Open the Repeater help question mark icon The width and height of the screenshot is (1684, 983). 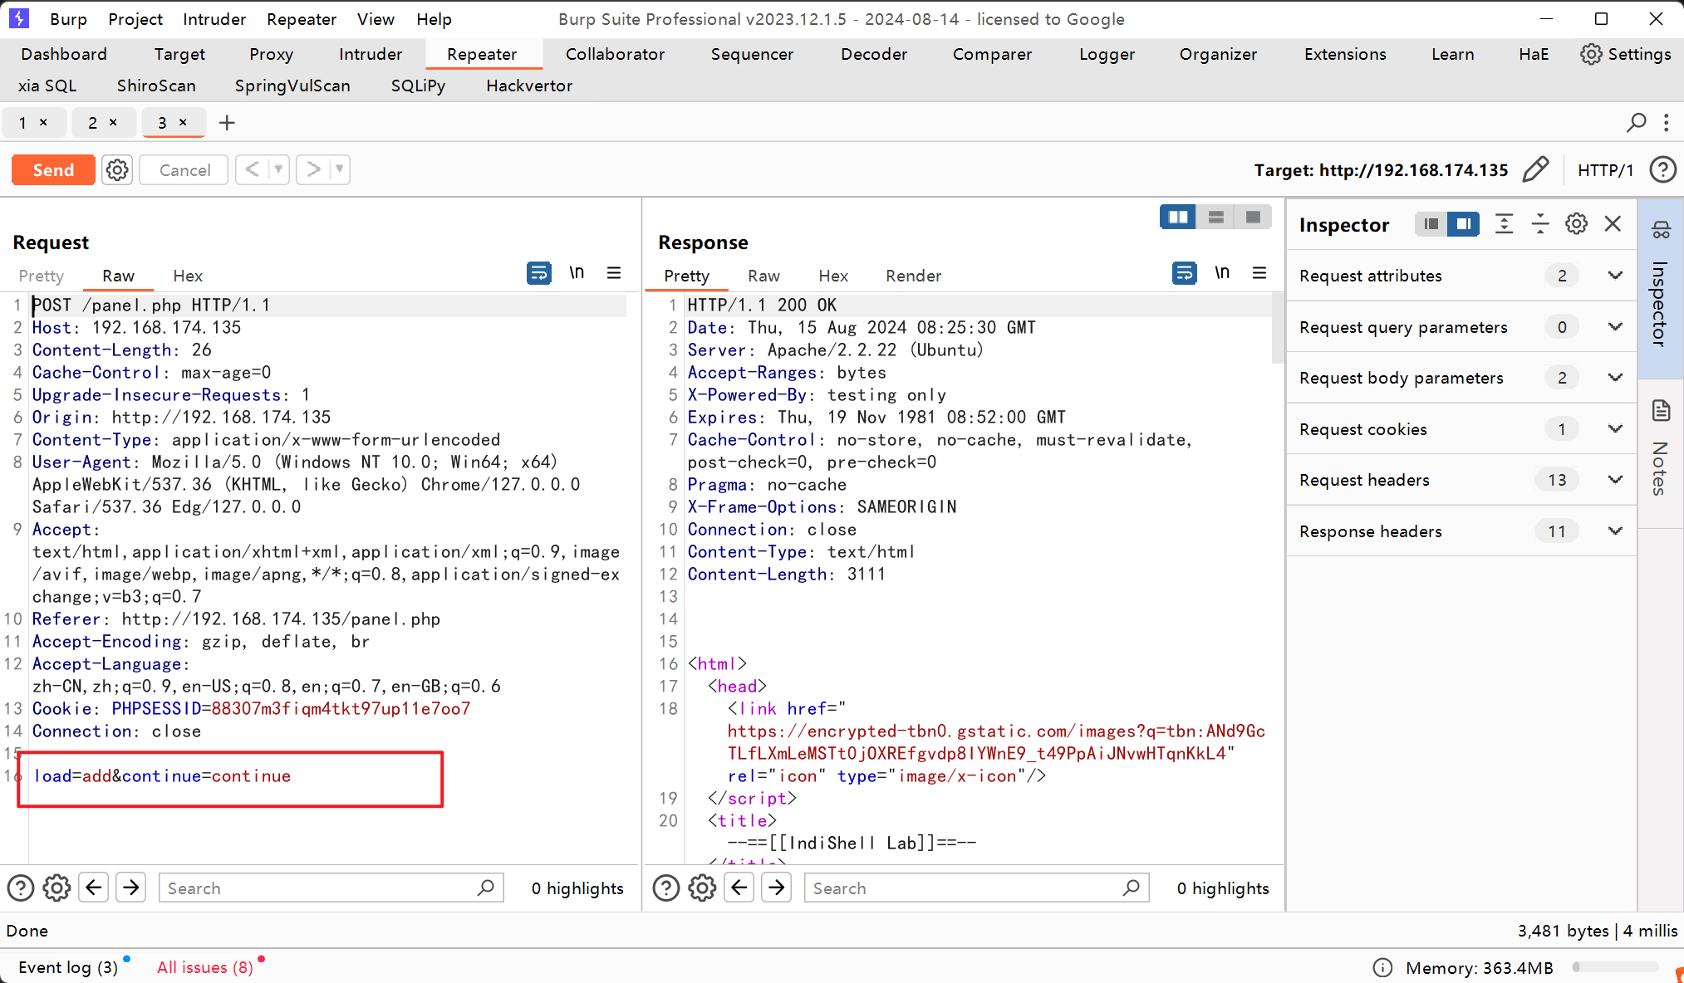click(x=1662, y=169)
